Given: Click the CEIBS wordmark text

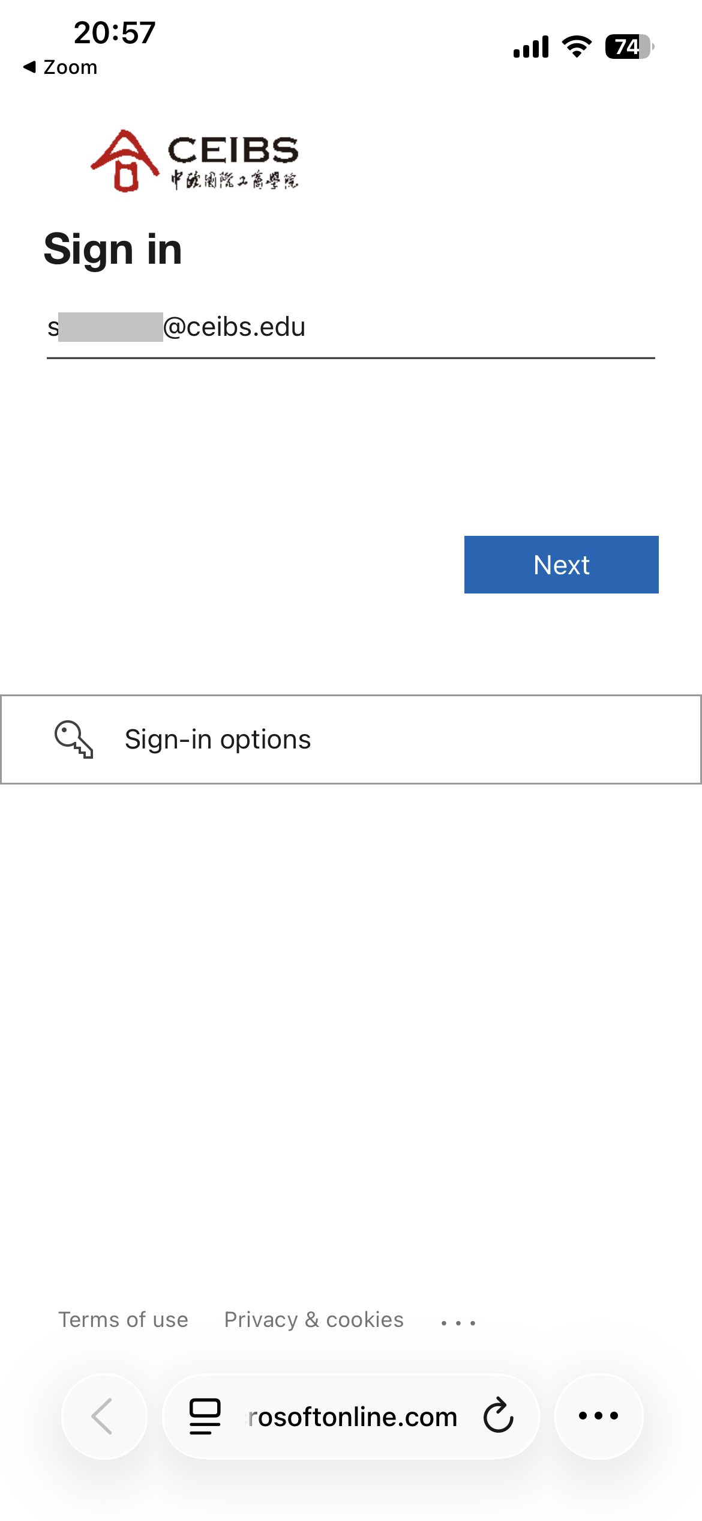Looking at the screenshot, I should click(233, 150).
